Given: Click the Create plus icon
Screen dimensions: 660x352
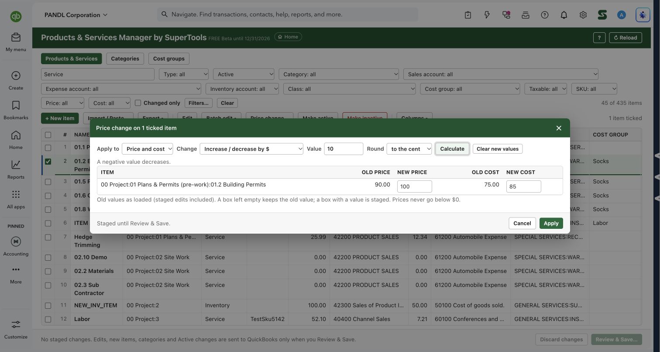Looking at the screenshot, I should tap(16, 76).
